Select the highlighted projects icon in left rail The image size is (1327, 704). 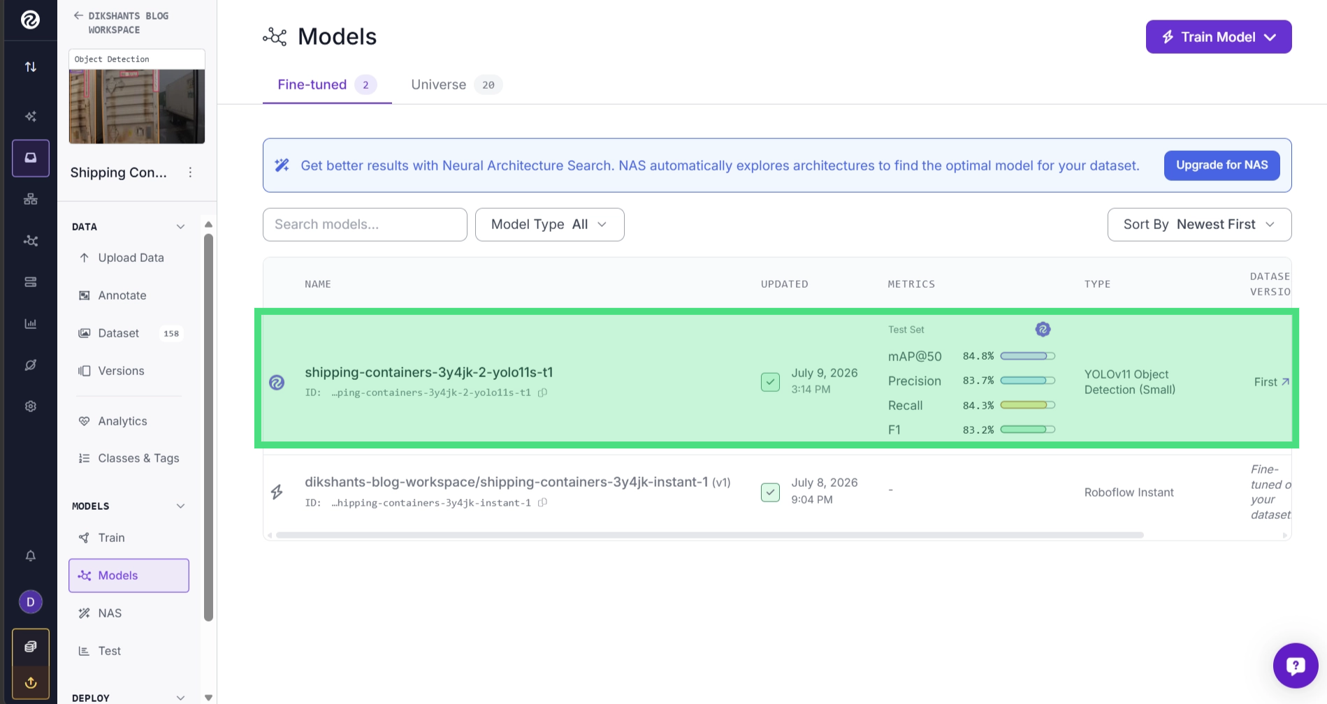(31, 158)
